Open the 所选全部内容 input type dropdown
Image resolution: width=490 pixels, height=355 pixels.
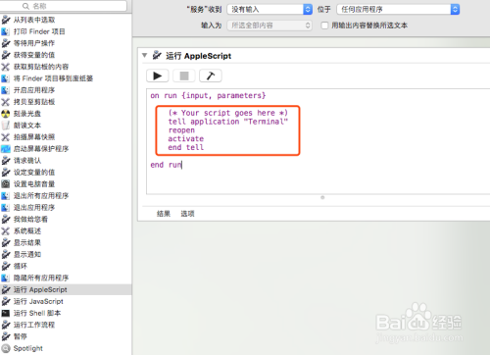point(269,25)
